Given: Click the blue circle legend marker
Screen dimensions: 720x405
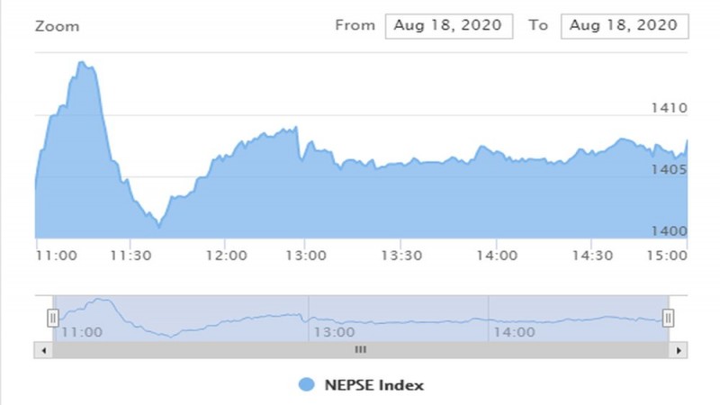Looking at the screenshot, I should pos(306,385).
